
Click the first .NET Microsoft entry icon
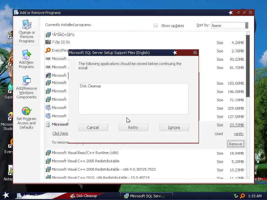click(48, 59)
